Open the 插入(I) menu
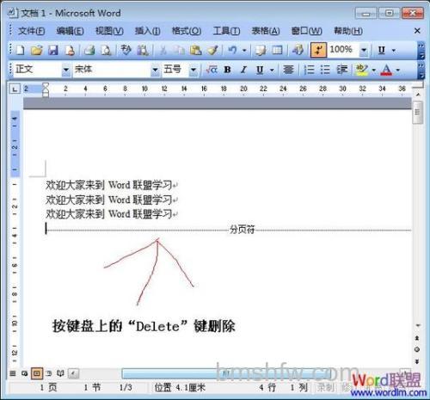The height and width of the screenshot is (400, 430). pyautogui.click(x=147, y=31)
